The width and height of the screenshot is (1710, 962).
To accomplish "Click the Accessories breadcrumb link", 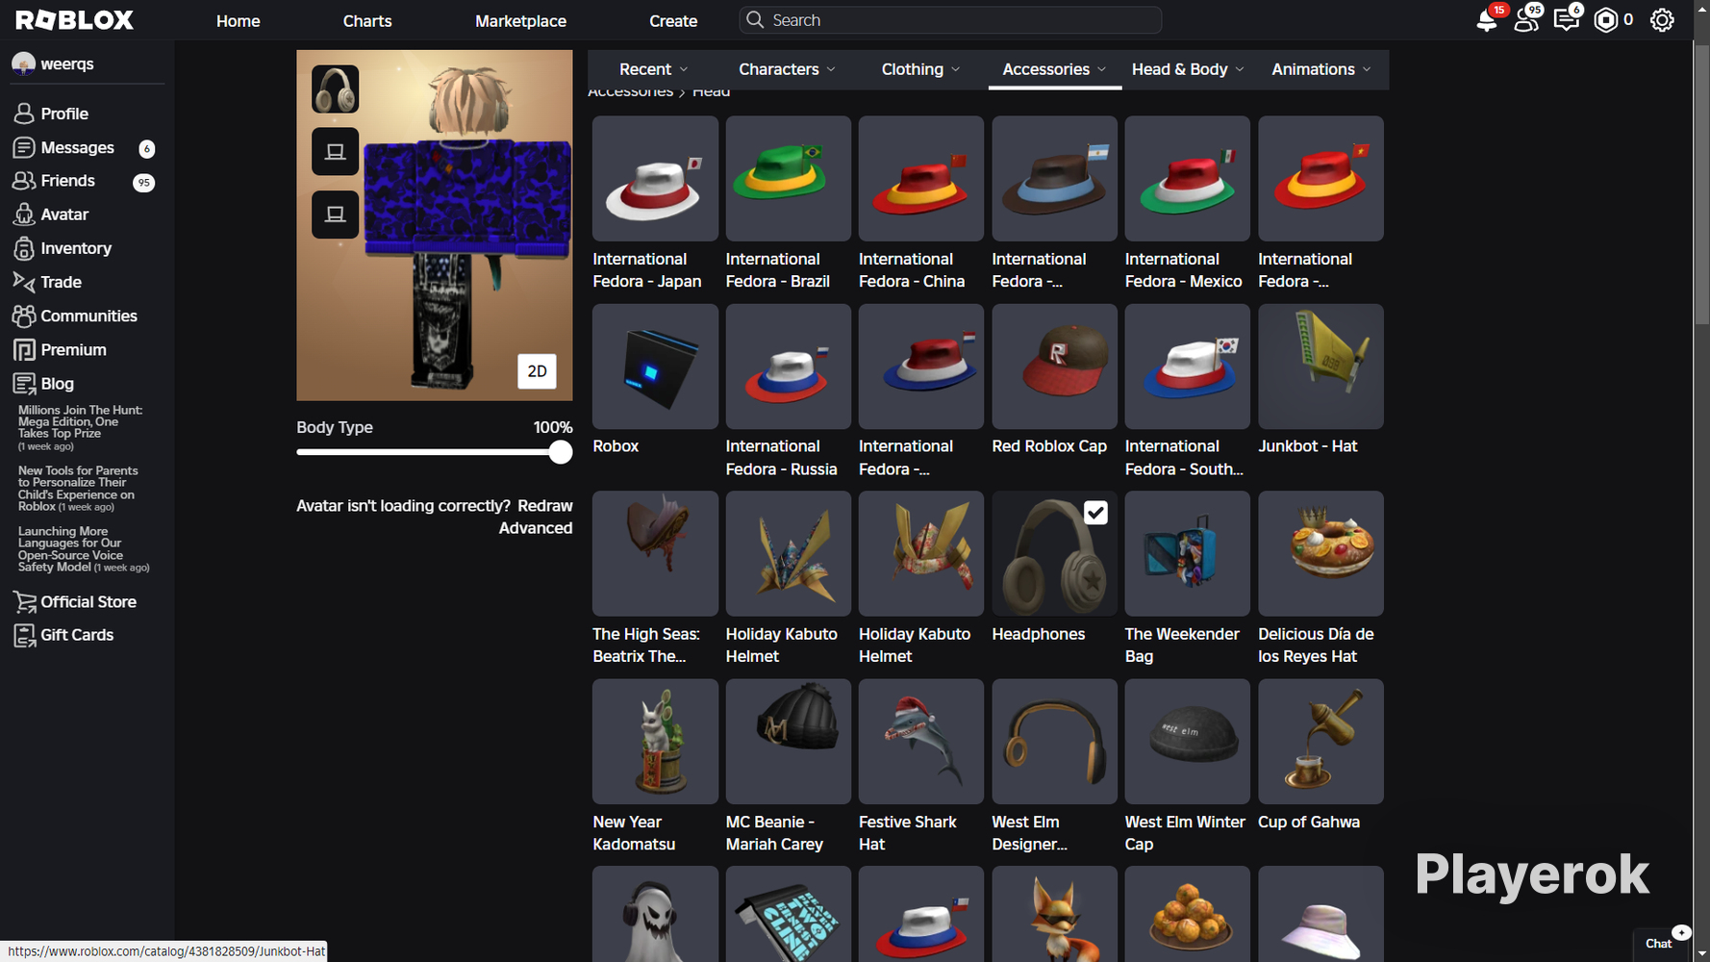I will point(630,93).
